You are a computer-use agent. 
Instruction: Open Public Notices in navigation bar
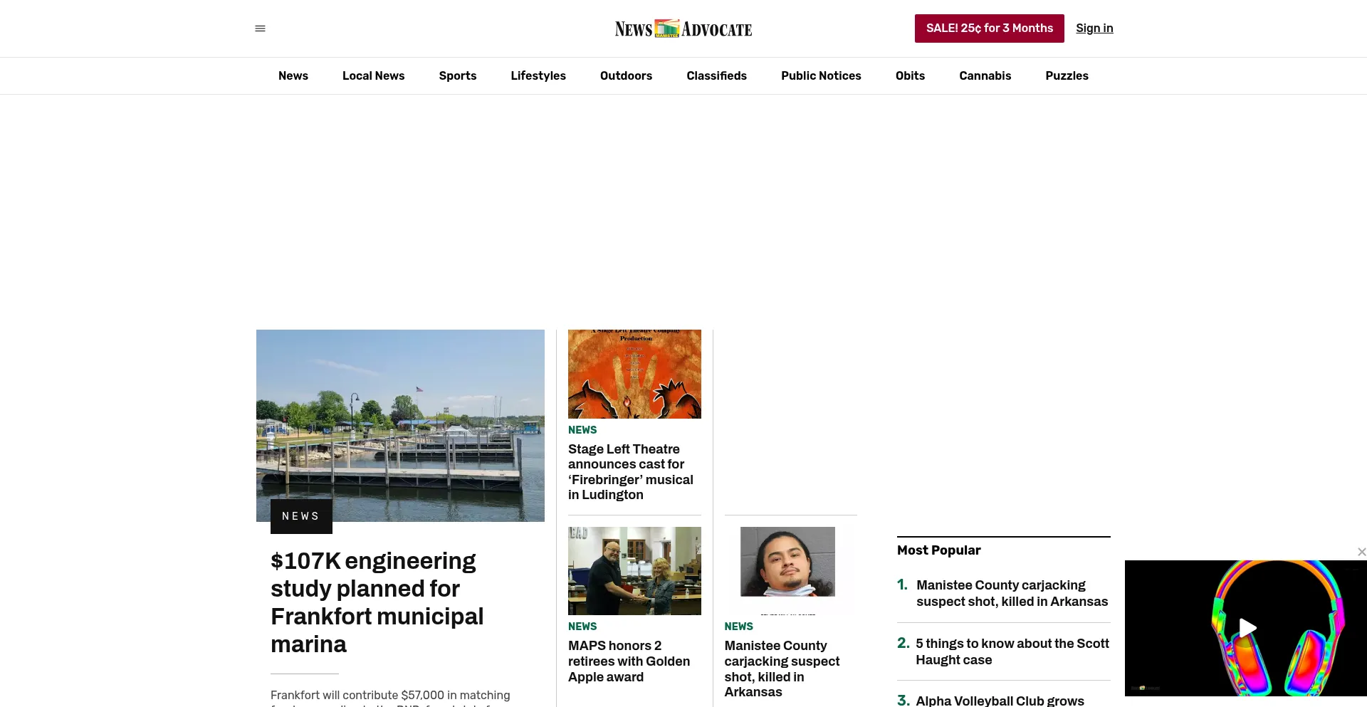(x=820, y=75)
